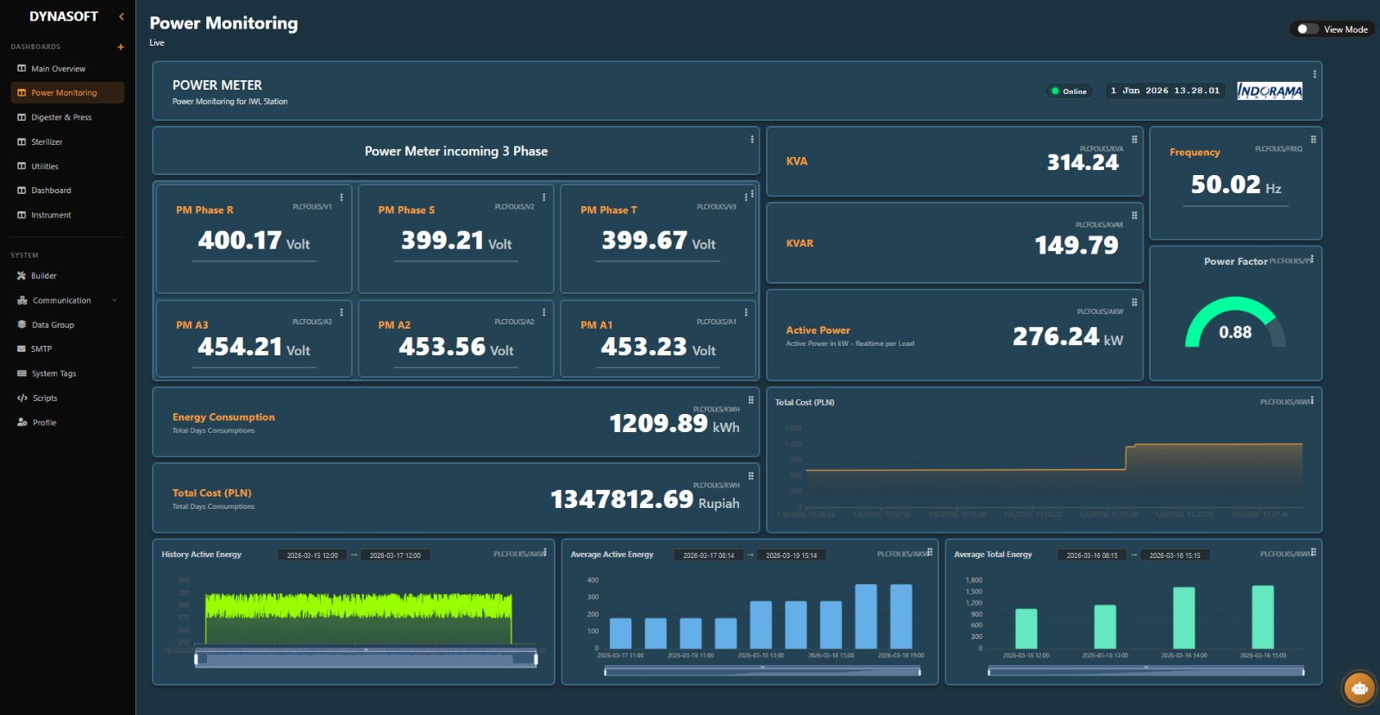Viewport: 1380px width, 715px height.
Task: Select Power Monitoring dashboard
Action: tap(67, 92)
